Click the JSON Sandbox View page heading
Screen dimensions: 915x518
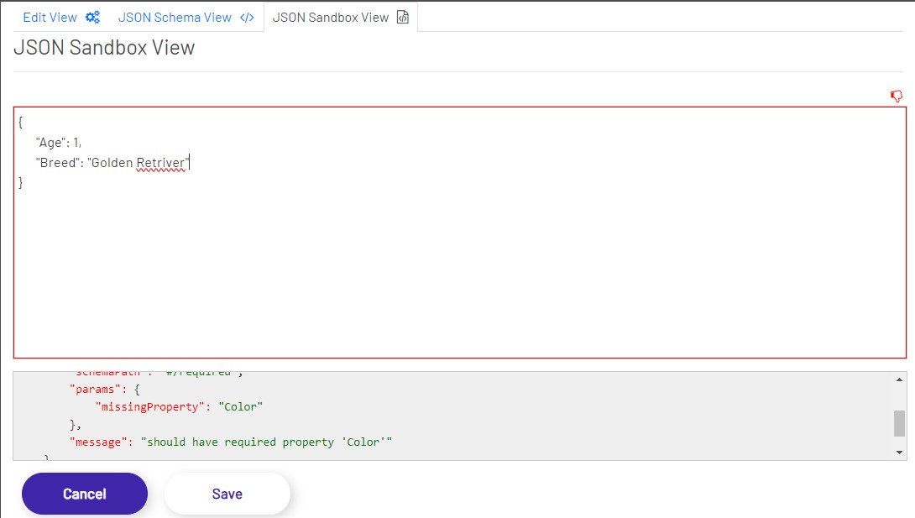coord(104,48)
